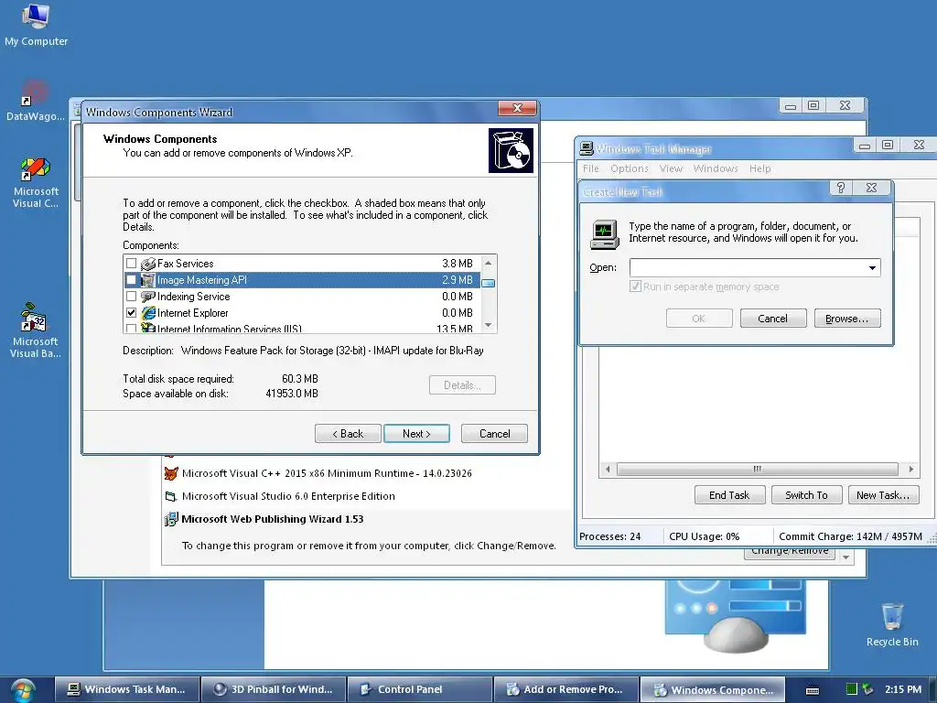The image size is (937, 703).
Task: Select Visual C++ 2015 x86 Minimum Runtime icon
Action: pos(171,473)
